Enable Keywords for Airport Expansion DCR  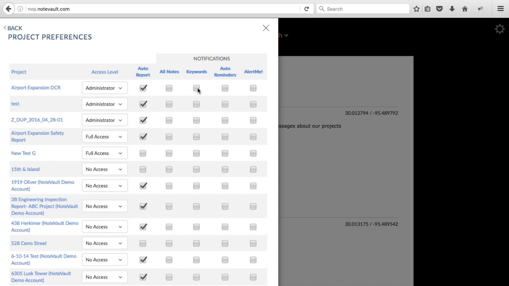click(196, 88)
